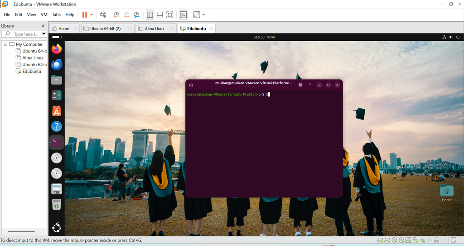464x246 pixels.
Task: Open the power menu in GNOME top bar
Action: click(458, 37)
